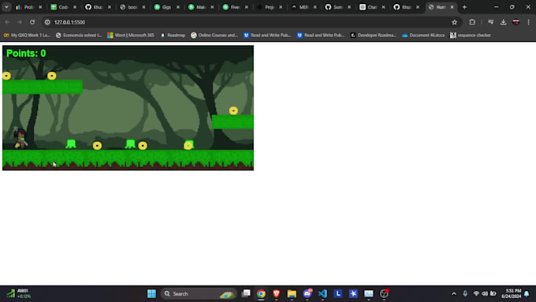The image size is (536, 302).
Task: Click the Windows taskbar Search box
Action: coord(199,293)
